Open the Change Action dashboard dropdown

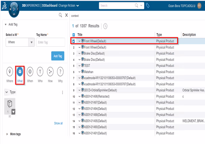(x=78, y=6)
